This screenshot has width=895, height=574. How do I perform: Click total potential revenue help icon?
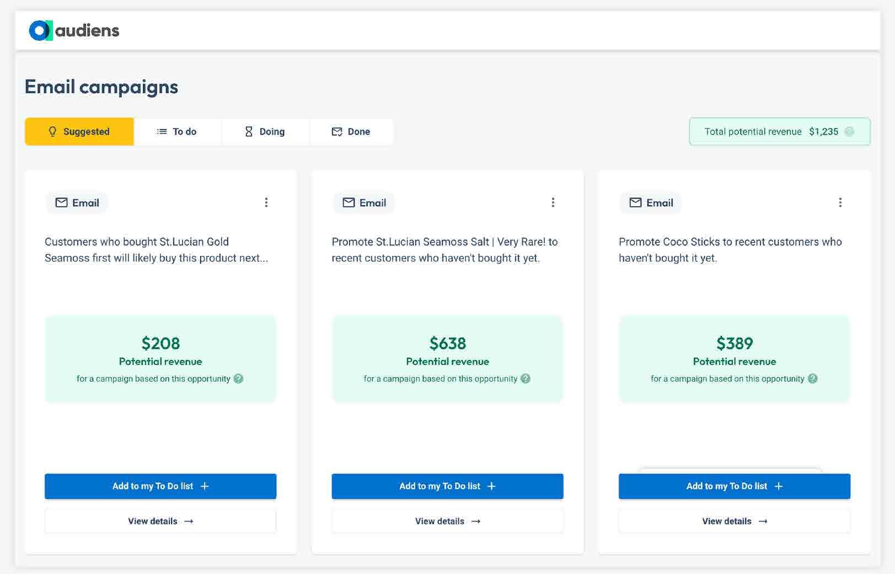[849, 132]
